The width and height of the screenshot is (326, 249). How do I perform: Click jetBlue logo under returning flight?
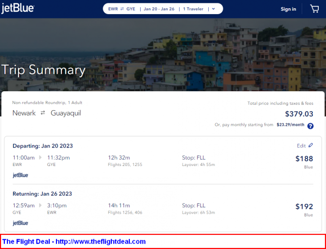coord(20,223)
